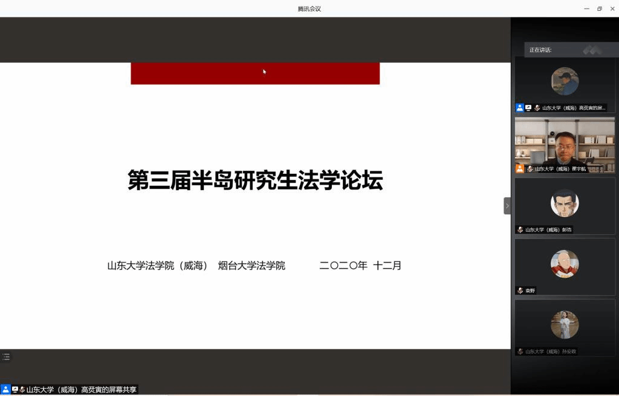Click muted mic icon beside 翟宇航
The height and width of the screenshot is (396, 619).
tap(530, 169)
